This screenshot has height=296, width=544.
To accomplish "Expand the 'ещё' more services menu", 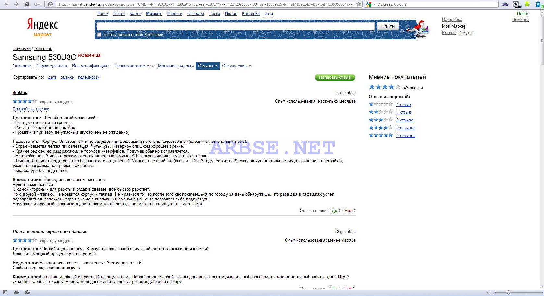I will (x=269, y=14).
